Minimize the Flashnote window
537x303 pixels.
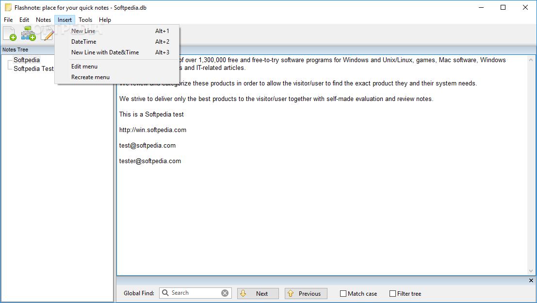481,7
